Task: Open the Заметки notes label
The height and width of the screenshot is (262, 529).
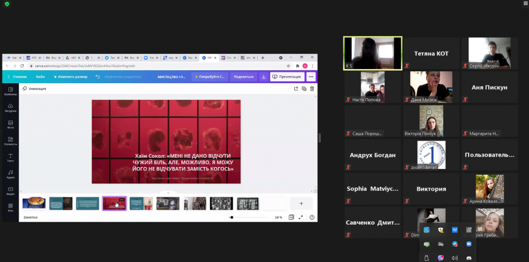Action: [30, 218]
